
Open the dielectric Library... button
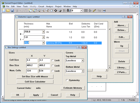(122, 68)
